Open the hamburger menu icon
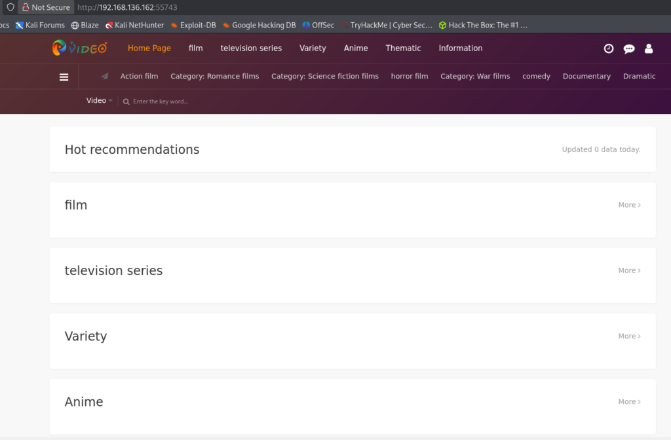The image size is (671, 440). pyautogui.click(x=64, y=77)
